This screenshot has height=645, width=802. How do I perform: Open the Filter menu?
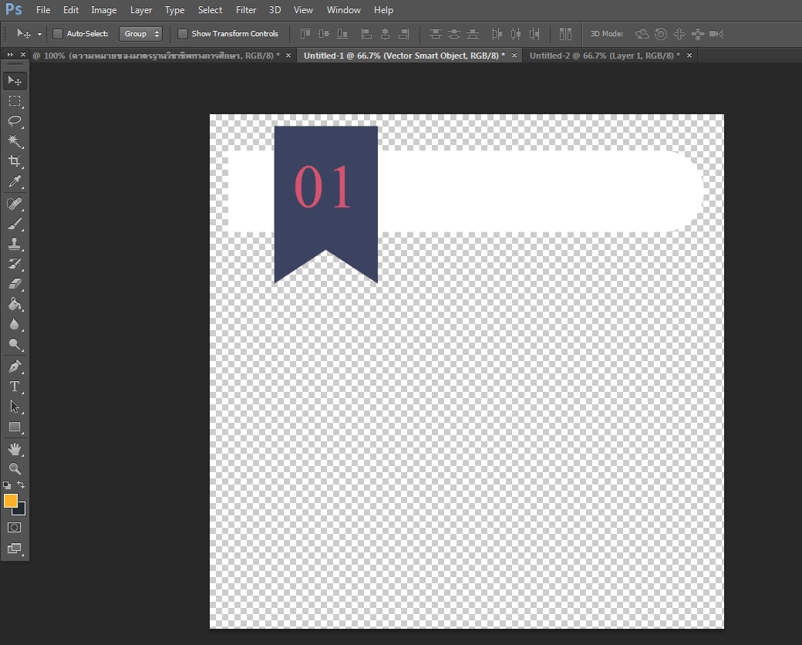pyautogui.click(x=246, y=10)
